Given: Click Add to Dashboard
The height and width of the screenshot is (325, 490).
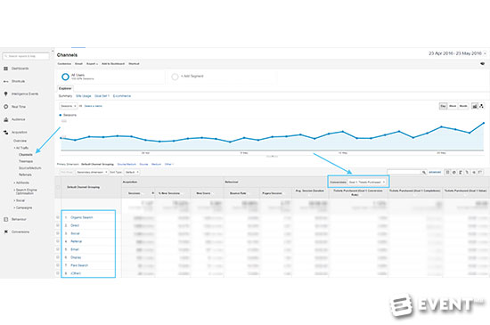Looking at the screenshot, I should tap(113, 64).
